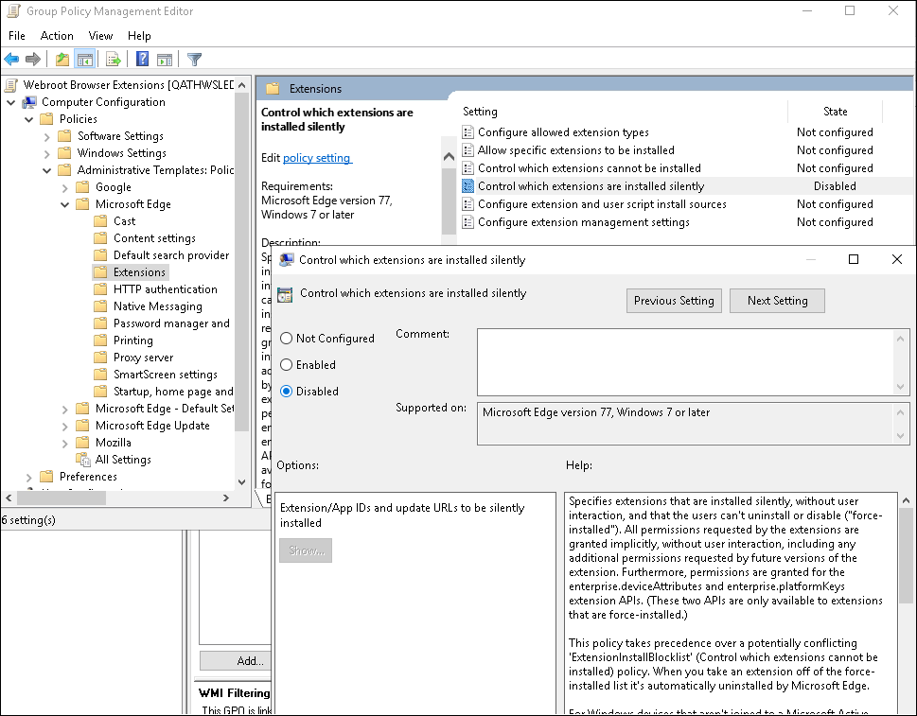Open the Action menu
Screen dimensions: 917x716
[57, 35]
